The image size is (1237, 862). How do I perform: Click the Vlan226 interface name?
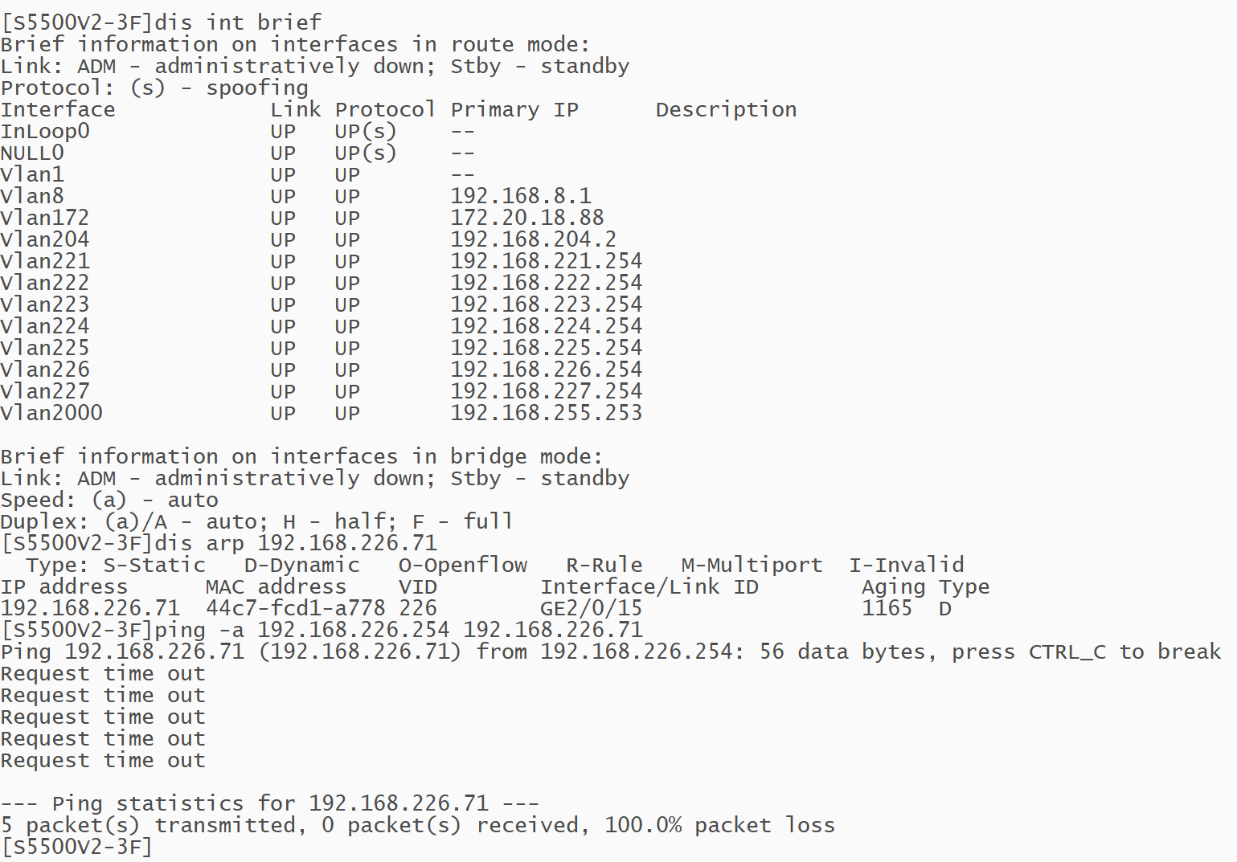45,370
